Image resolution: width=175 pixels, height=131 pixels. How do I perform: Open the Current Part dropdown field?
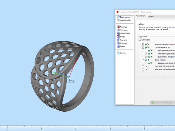pos(161,16)
